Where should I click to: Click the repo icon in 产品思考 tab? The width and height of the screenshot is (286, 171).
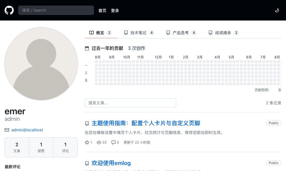point(168,33)
